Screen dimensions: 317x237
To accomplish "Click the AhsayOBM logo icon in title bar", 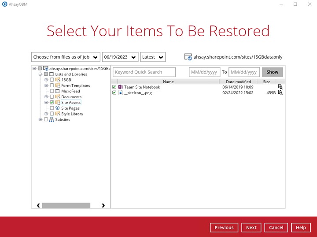I will tap(4, 4).
